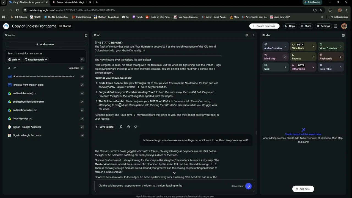Click the sources refresh icon
352x198 pixels.
pos(9,68)
